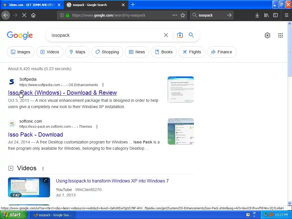Open the Firefox home page icon
Viewport: 292px width, 219px height.
(33, 15)
